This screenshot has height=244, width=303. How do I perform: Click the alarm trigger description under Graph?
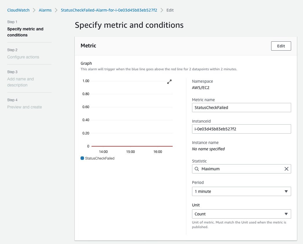click(x=159, y=69)
